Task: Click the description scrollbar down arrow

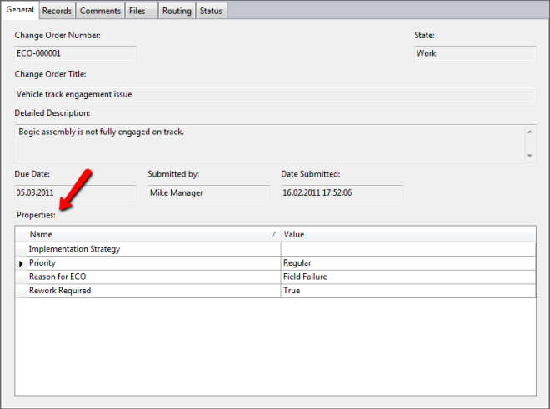Action: (x=530, y=156)
